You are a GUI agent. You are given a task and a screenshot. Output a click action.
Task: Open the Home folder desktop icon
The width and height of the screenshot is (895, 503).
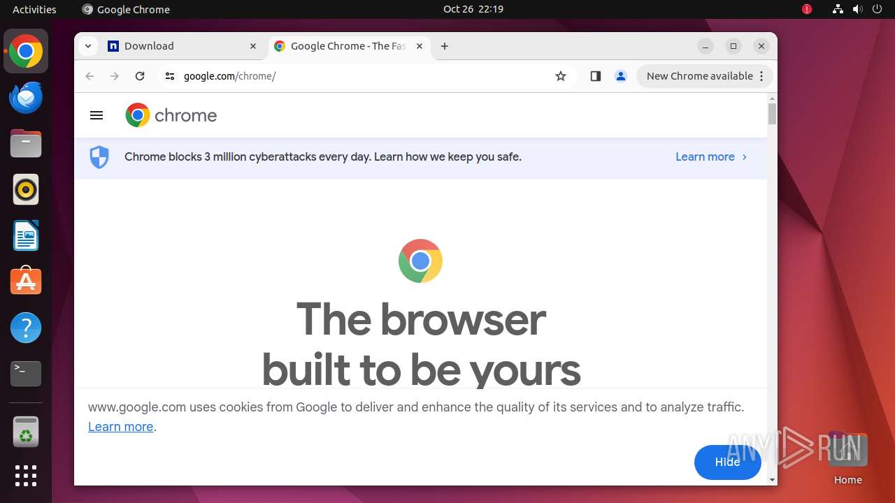pyautogui.click(x=847, y=458)
